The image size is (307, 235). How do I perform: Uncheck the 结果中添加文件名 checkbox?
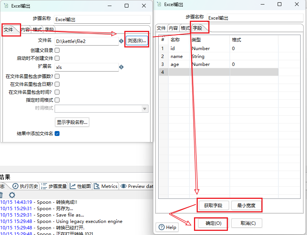click(57, 133)
